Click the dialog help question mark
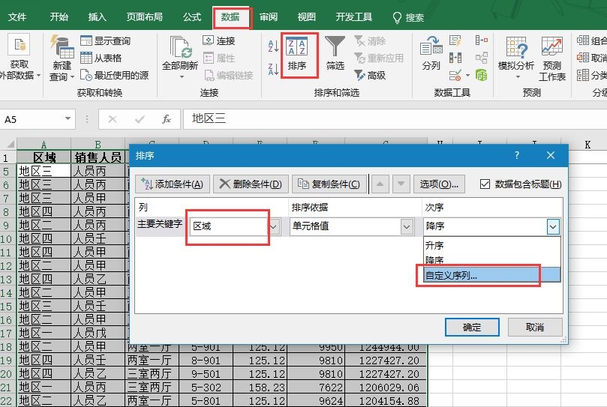The width and height of the screenshot is (607, 407). tap(517, 155)
